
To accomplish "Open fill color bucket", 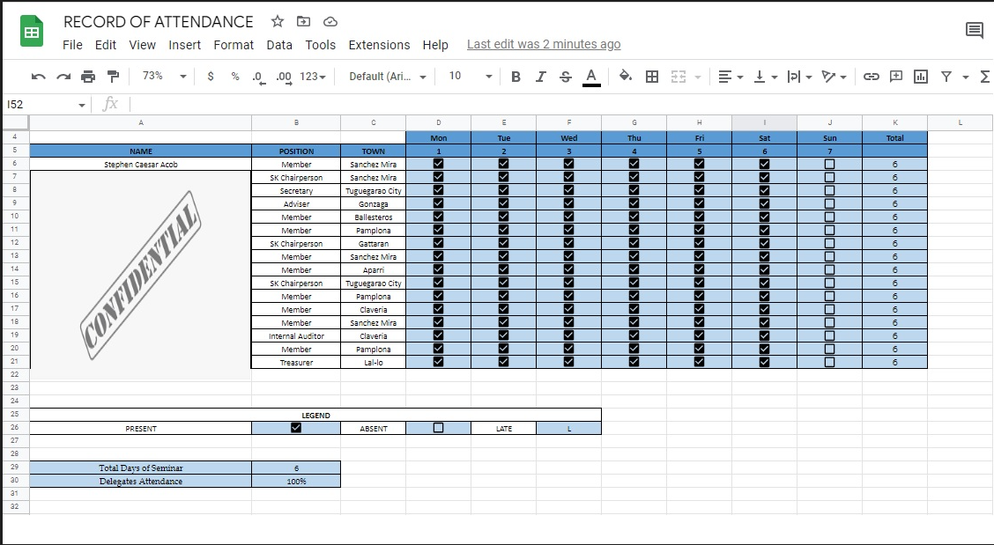I will click(626, 76).
